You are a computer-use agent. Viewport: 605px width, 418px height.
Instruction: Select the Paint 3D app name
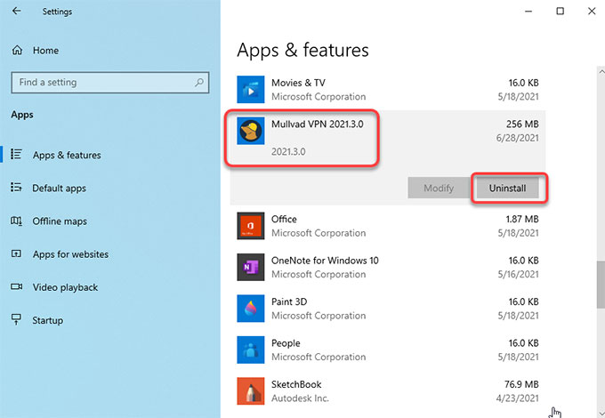[x=289, y=301]
